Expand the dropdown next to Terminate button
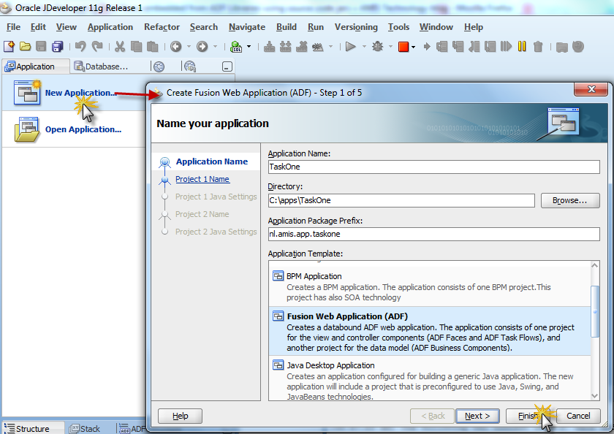Image resolution: width=614 pixels, height=434 pixels. point(413,47)
